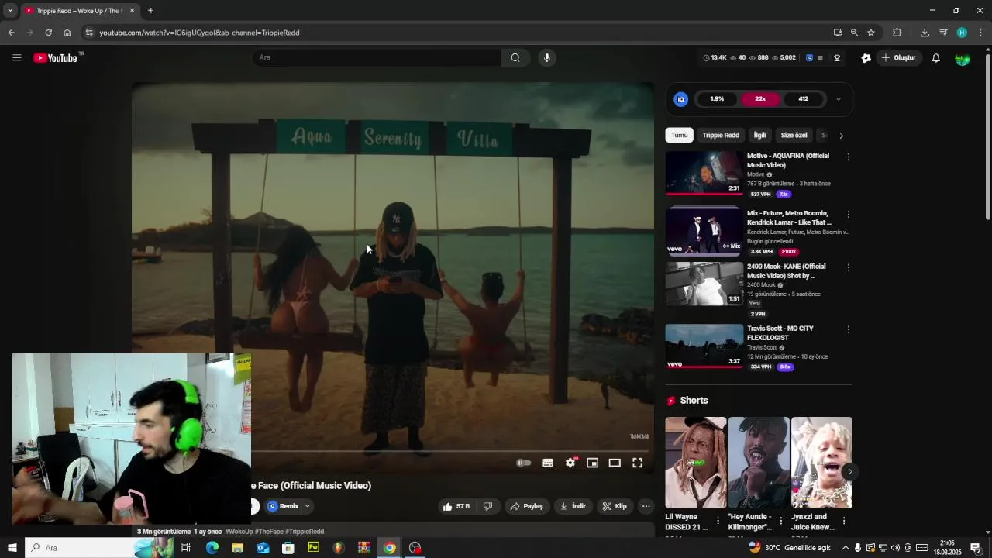The image size is (992, 558).
Task: Click the 412 score pill
Action: (x=804, y=99)
